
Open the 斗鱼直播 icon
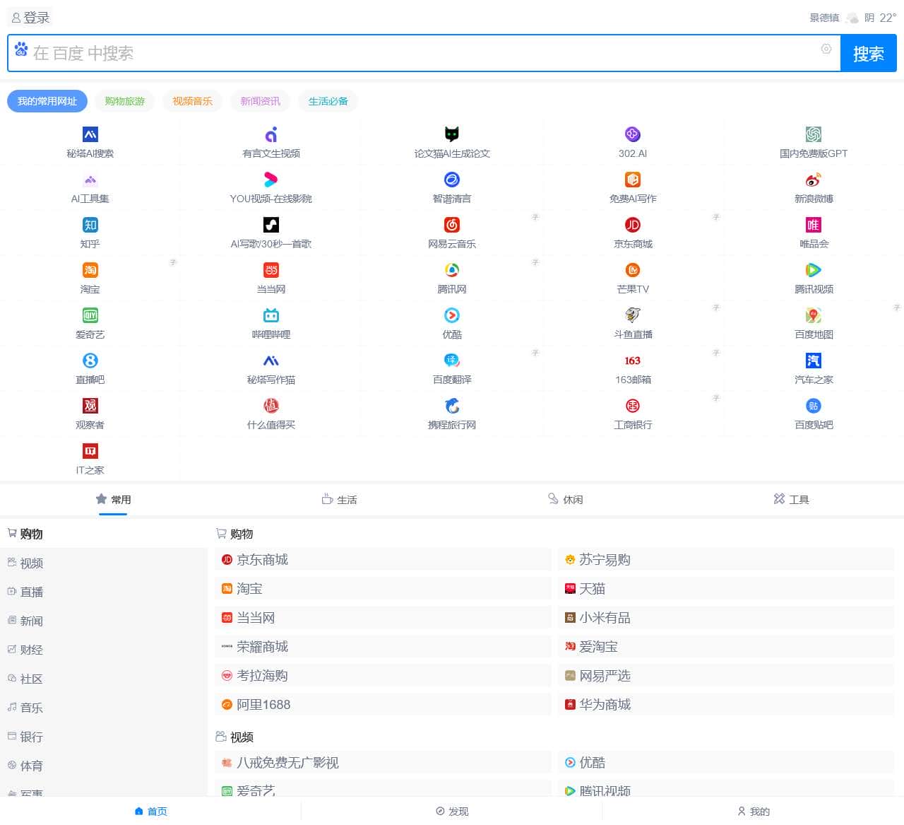(x=633, y=315)
